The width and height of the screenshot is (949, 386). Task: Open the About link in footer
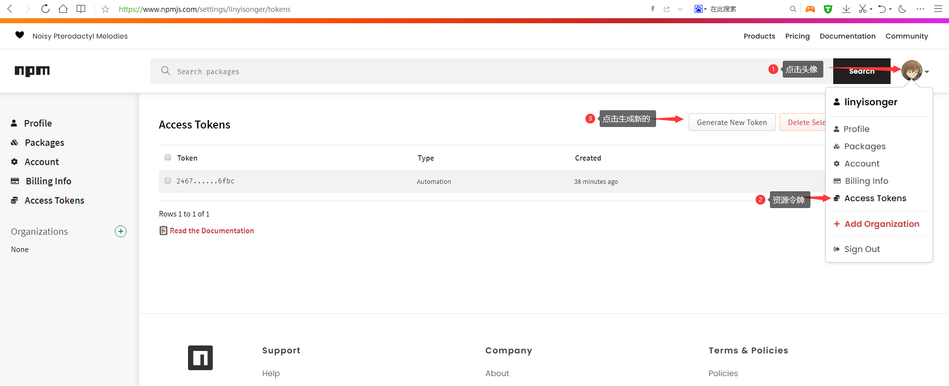(x=497, y=373)
